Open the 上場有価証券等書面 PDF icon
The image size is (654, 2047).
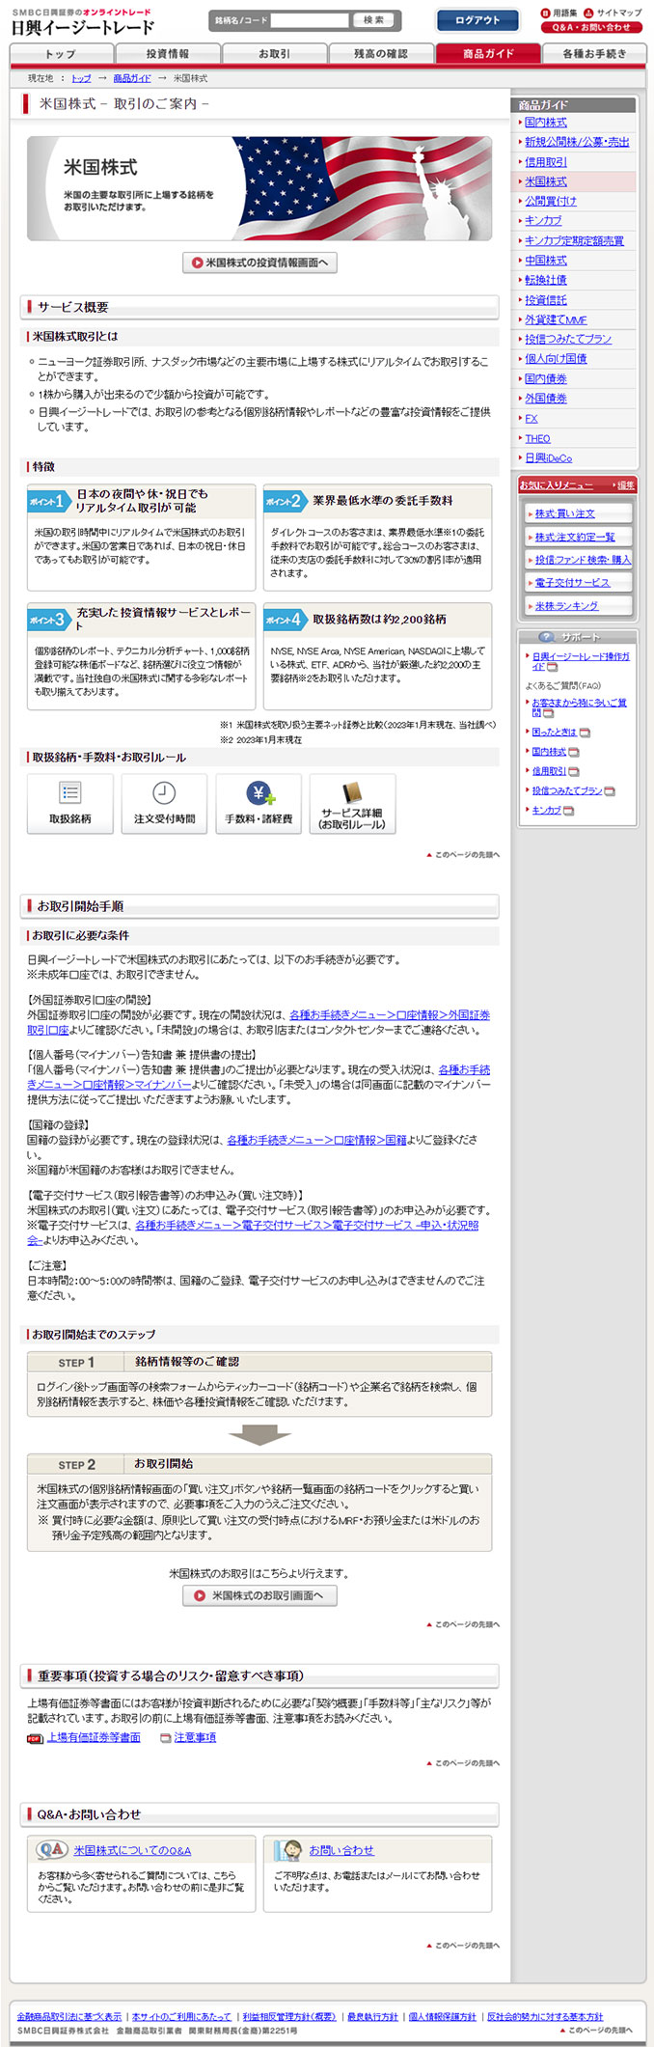coord(35,1738)
